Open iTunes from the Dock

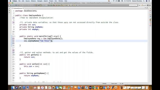pyautogui.click(x=42, y=88)
